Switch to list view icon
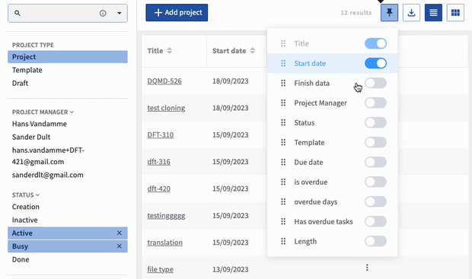472x279 pixels. pyautogui.click(x=433, y=13)
